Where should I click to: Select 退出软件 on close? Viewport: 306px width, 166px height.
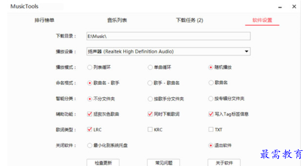coord(210,145)
